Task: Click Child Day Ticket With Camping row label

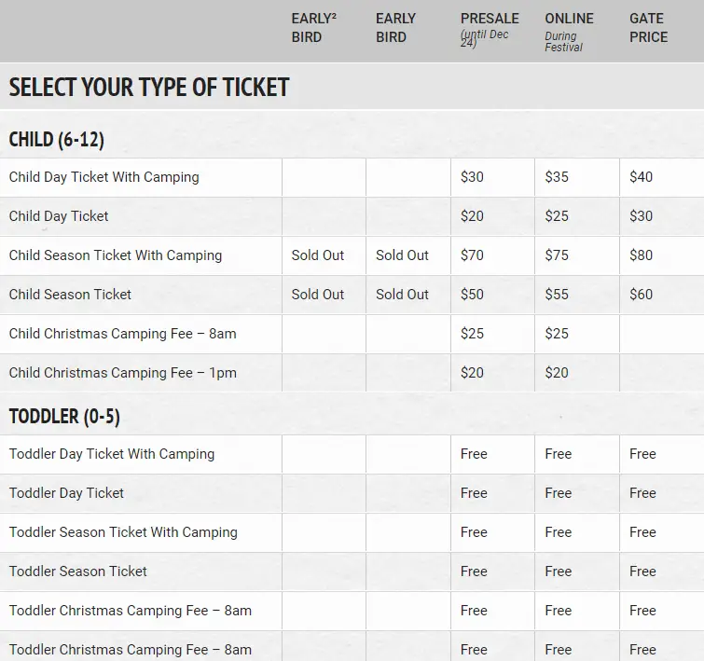Action: [104, 177]
